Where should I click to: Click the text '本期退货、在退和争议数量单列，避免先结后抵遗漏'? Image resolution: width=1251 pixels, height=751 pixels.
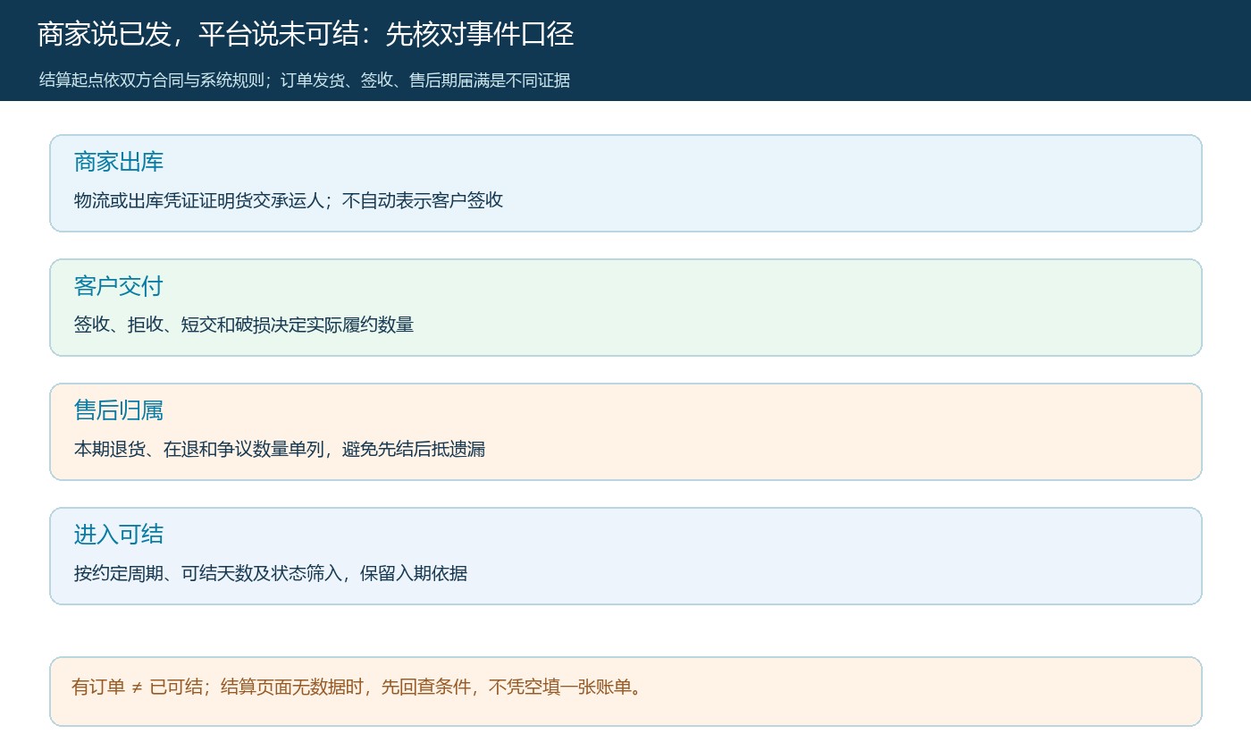[x=280, y=449]
